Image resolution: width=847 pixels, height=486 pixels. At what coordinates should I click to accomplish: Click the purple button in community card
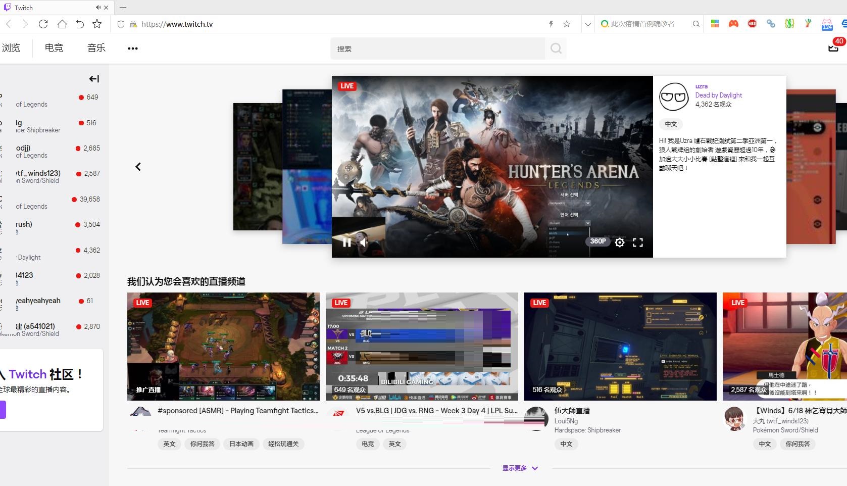click(x=3, y=410)
